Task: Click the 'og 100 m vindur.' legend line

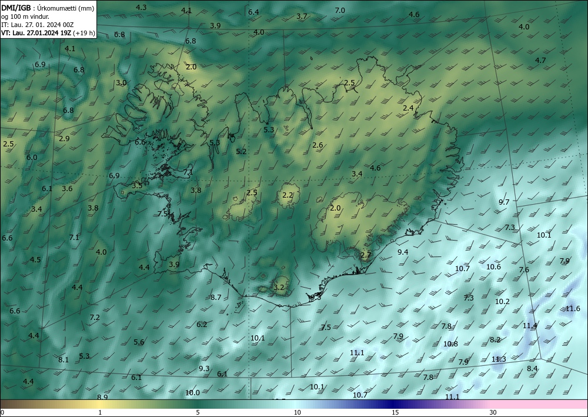Action: [x=25, y=16]
